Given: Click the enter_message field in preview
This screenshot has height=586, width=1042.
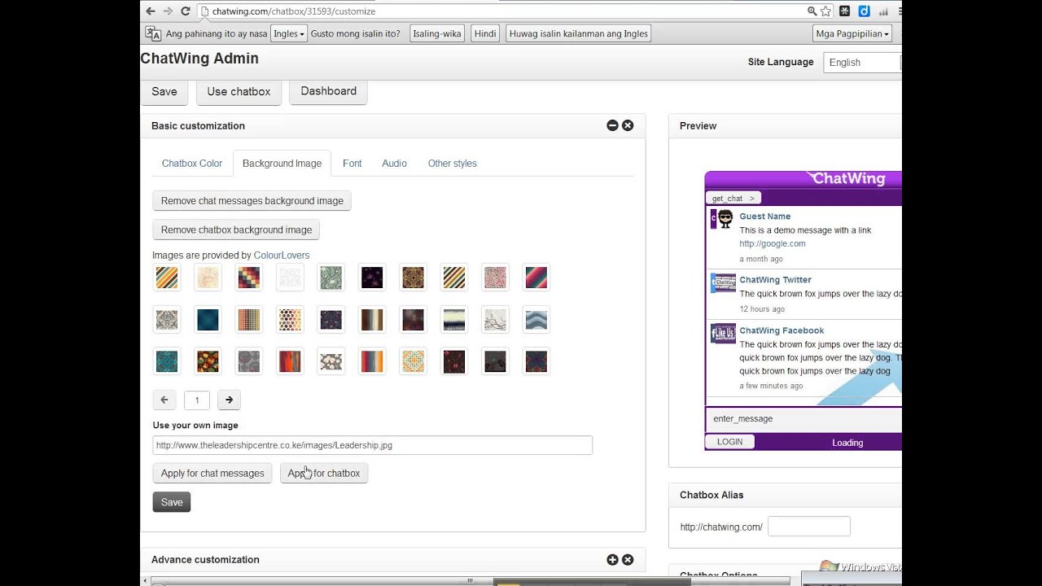Looking at the screenshot, I should coord(804,418).
